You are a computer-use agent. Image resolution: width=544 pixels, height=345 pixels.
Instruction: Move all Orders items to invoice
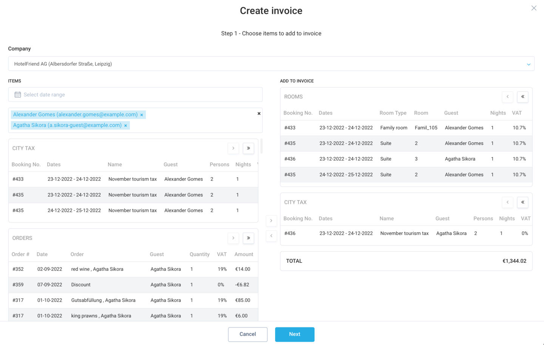[x=248, y=238]
